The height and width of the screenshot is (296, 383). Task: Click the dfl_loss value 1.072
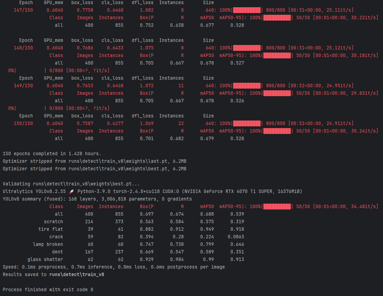146,86
